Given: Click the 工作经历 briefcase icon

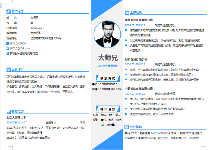Looking at the screenshot, I should [x=127, y=13].
